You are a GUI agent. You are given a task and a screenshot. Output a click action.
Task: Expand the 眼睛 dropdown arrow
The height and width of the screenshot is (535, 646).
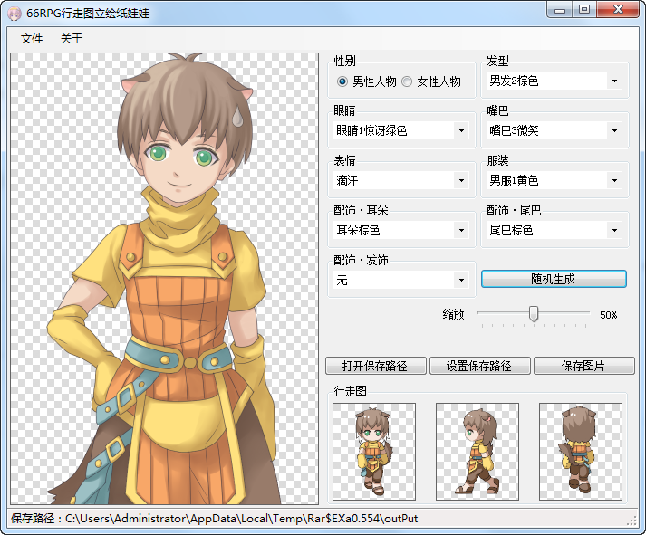tap(461, 131)
